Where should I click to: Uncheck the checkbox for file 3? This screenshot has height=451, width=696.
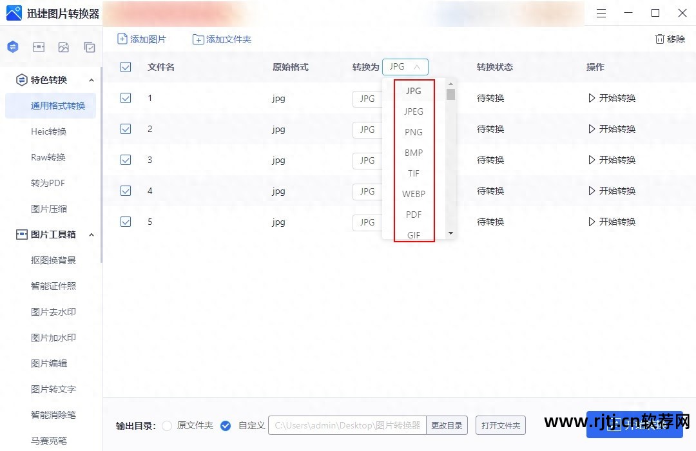point(125,160)
